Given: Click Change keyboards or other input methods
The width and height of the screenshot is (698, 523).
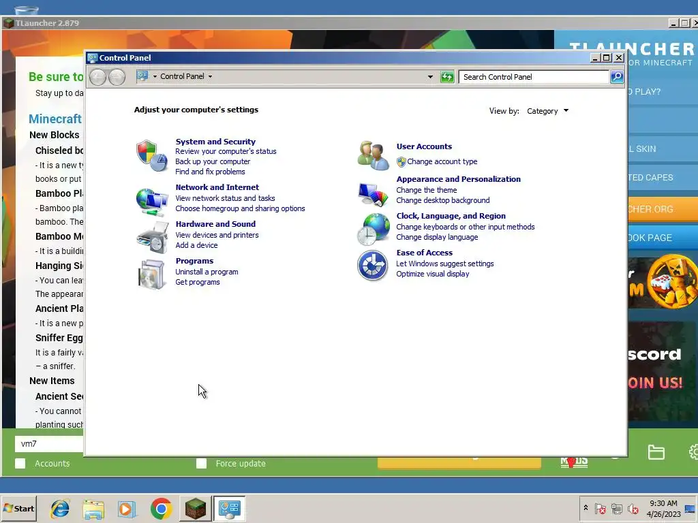Looking at the screenshot, I should [x=466, y=227].
